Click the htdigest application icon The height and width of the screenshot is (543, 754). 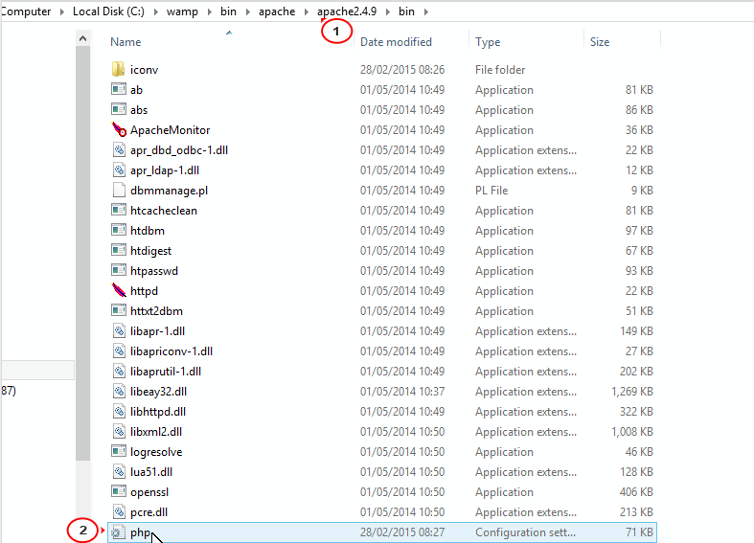point(118,250)
